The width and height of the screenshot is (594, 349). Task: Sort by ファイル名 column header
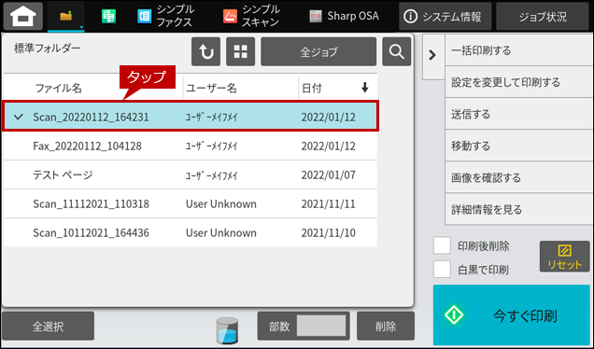(58, 89)
